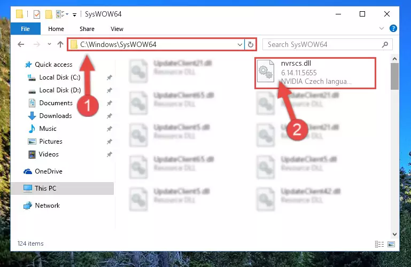Open the Home ribbon tab

tap(56, 29)
